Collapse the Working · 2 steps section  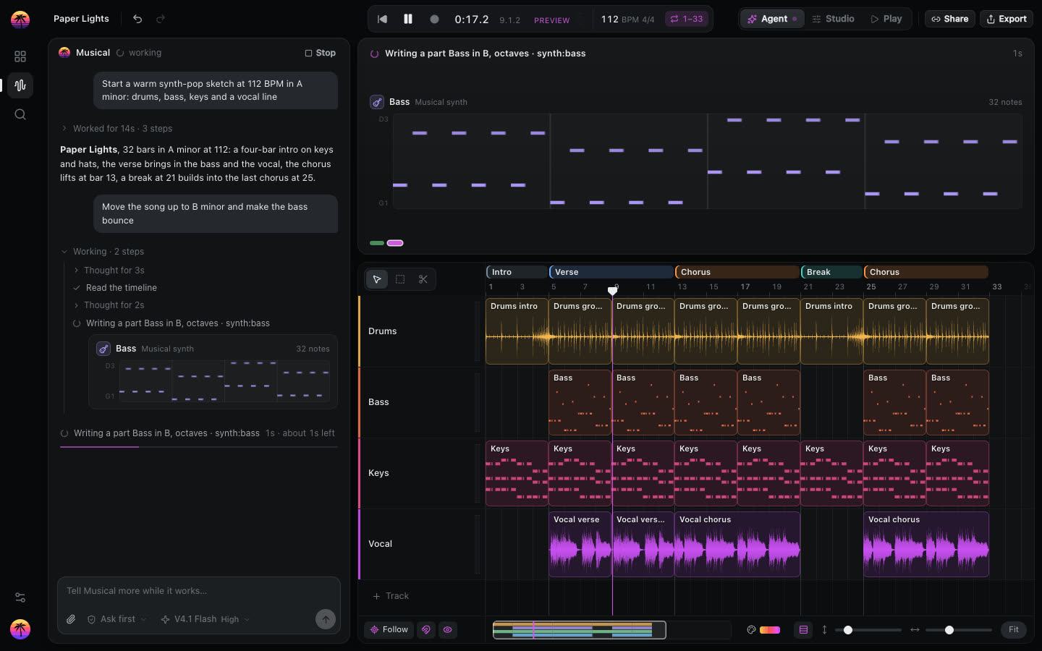tap(102, 252)
